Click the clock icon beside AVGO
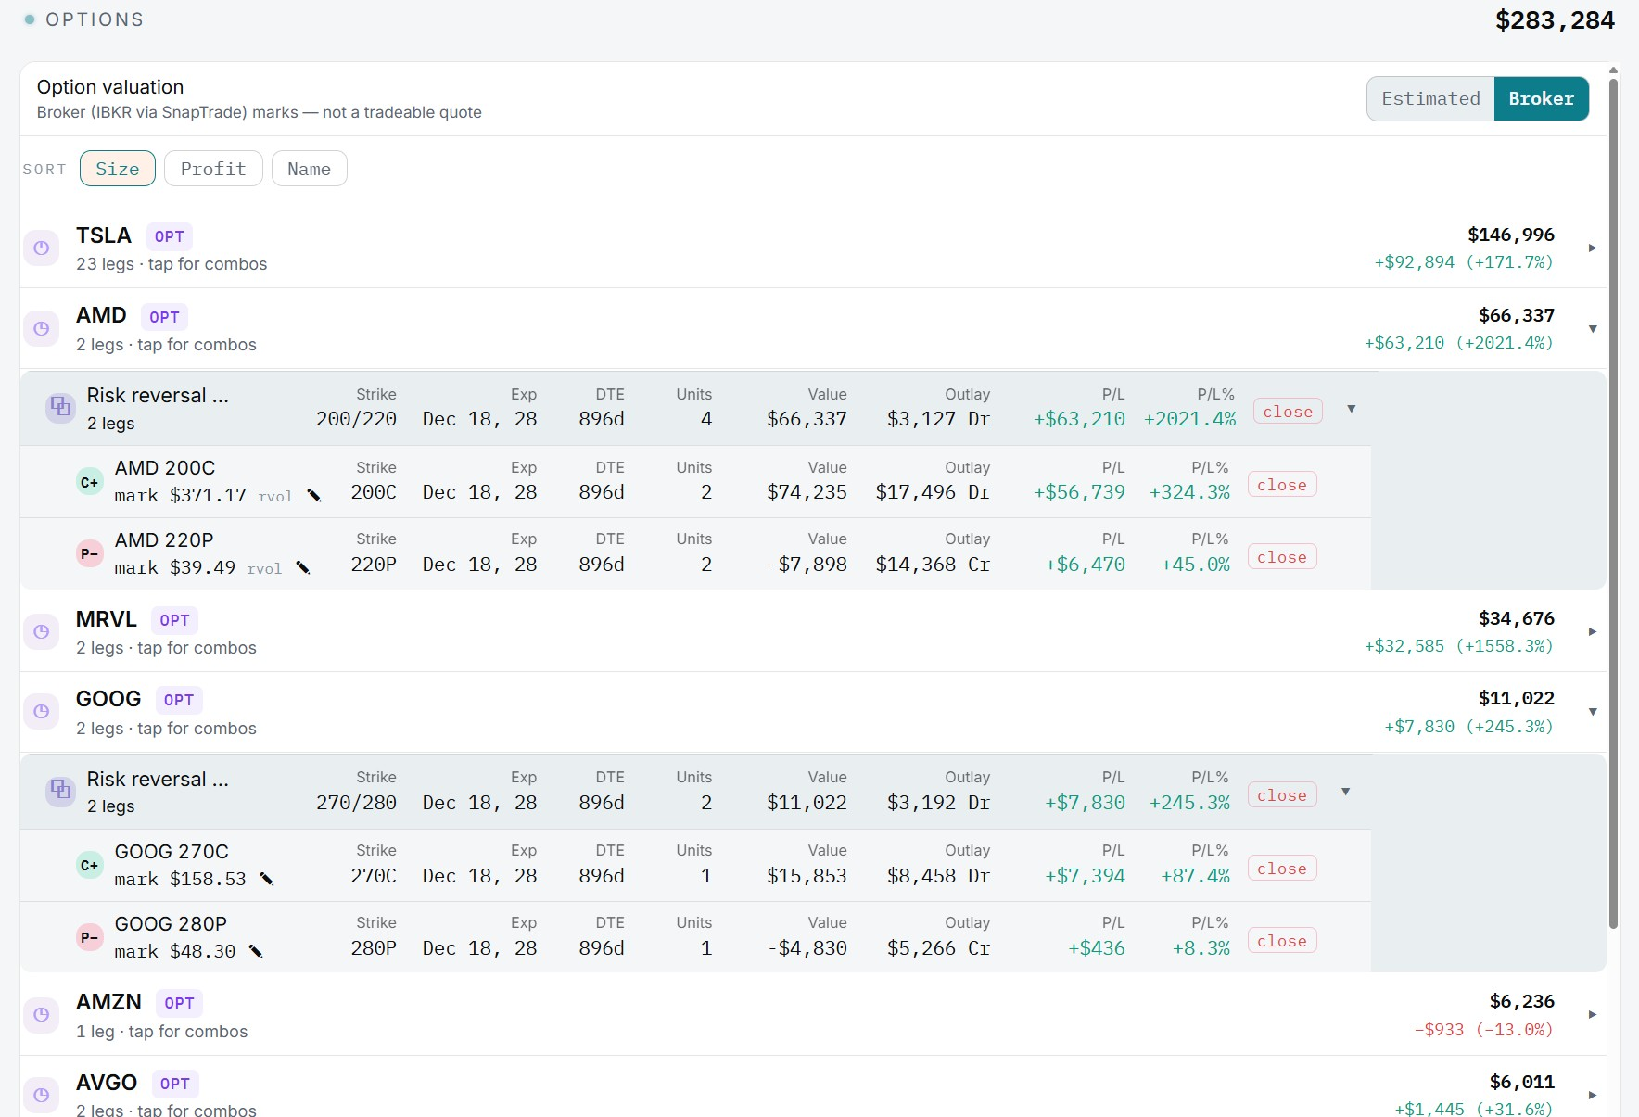Screen dimensions: 1639x1117 41,1096
